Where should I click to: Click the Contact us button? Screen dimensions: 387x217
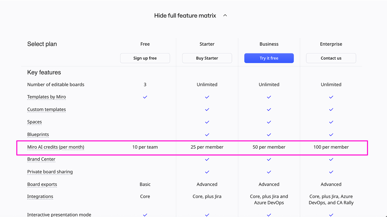(331, 58)
